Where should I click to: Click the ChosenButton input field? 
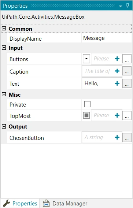[102, 137]
